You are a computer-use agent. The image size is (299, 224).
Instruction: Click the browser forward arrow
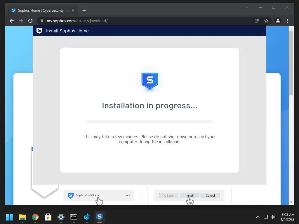click(21, 21)
